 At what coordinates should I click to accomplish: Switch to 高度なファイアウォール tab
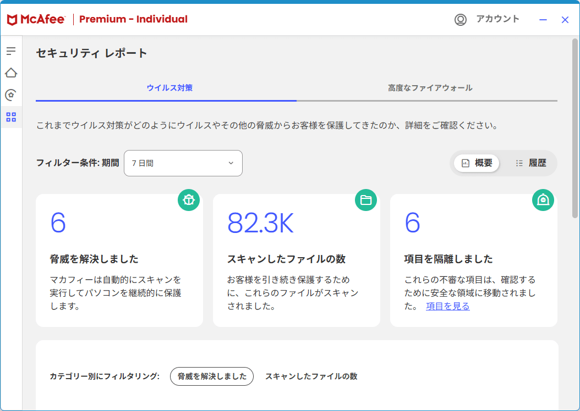tap(430, 88)
